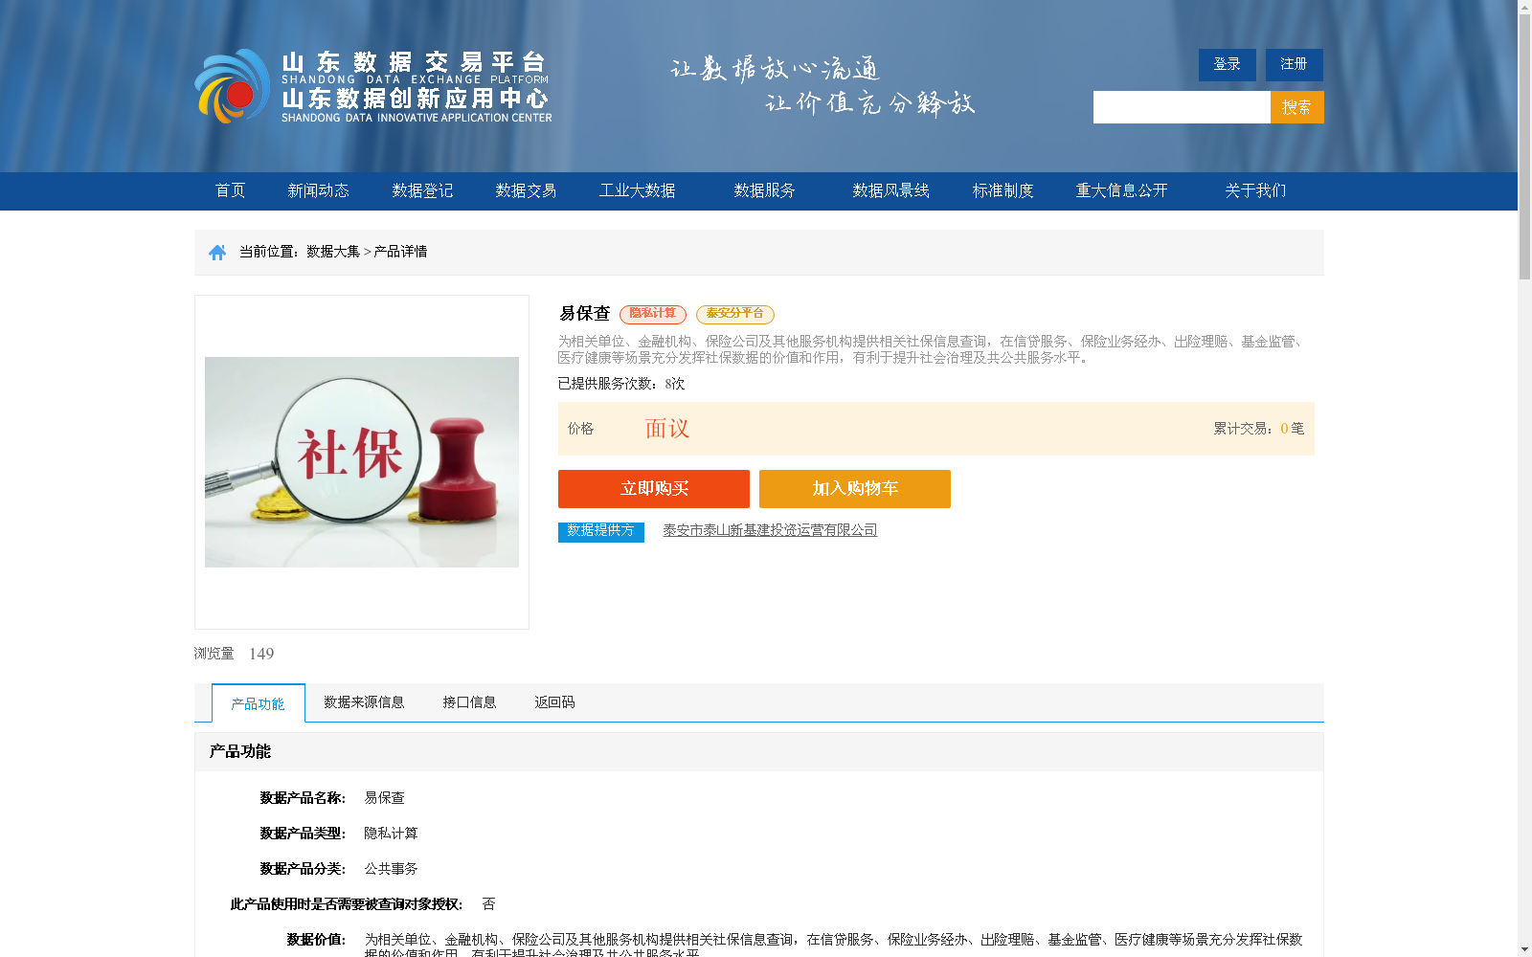
Task: Click the product title 易保查
Action: click(584, 314)
